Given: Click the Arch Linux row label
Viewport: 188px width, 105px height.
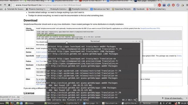Looking at the screenshot, I should tap(30, 48).
